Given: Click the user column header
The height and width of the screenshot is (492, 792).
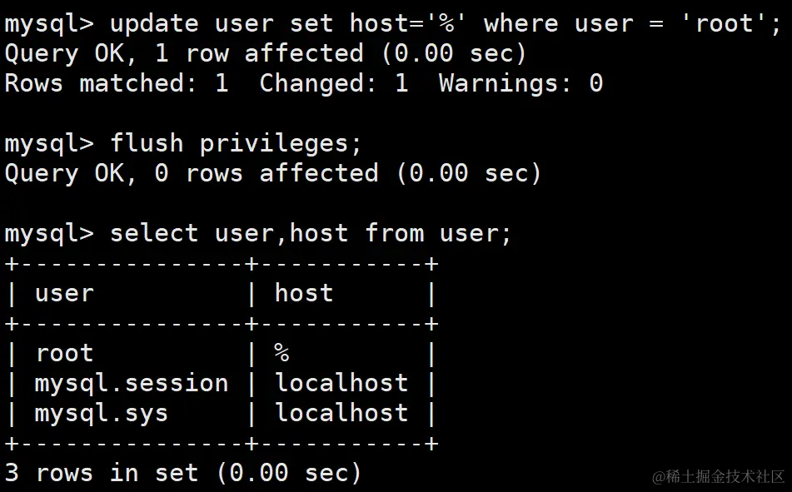Looking at the screenshot, I should (x=65, y=294).
